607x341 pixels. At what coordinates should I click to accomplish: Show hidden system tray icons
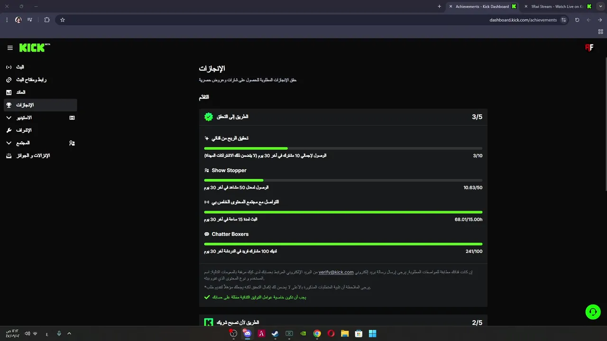[69, 333]
